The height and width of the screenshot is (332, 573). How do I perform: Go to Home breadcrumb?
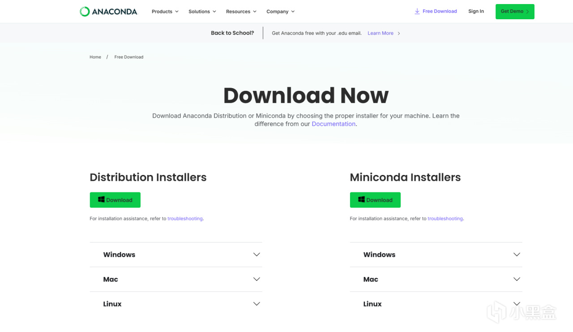pyautogui.click(x=95, y=57)
